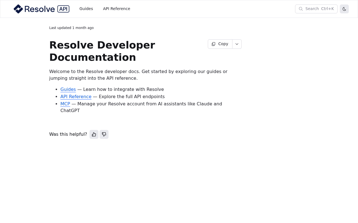Copy the page with Copy button
The image size is (358, 223).
220,44
